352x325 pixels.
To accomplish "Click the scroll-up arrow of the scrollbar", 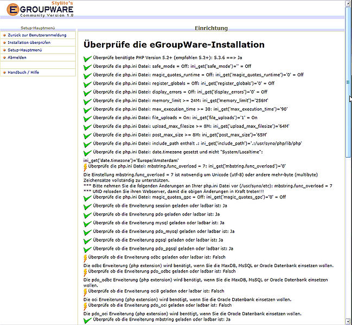I will (x=349, y=3).
